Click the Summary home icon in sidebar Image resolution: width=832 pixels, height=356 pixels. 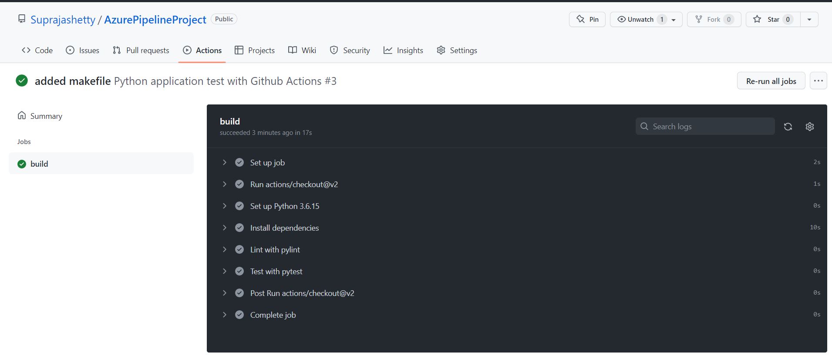22,115
